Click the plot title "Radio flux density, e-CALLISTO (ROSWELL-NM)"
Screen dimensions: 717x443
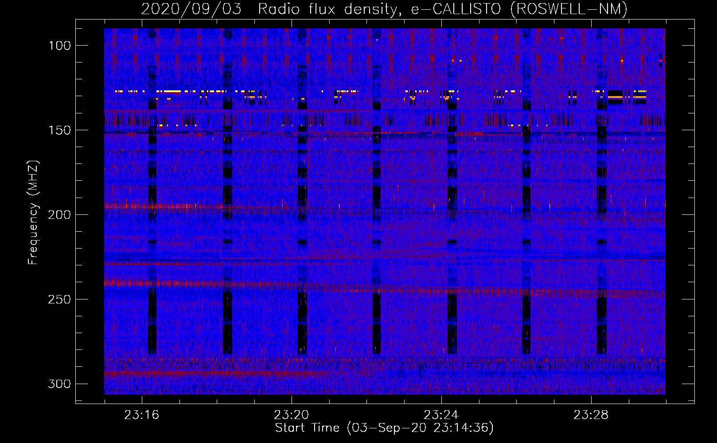443,9
